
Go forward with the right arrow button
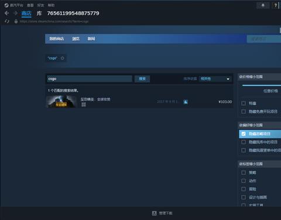[15, 13]
